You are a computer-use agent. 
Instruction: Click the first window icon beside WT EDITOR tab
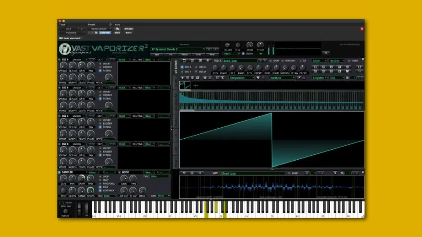(184, 61)
